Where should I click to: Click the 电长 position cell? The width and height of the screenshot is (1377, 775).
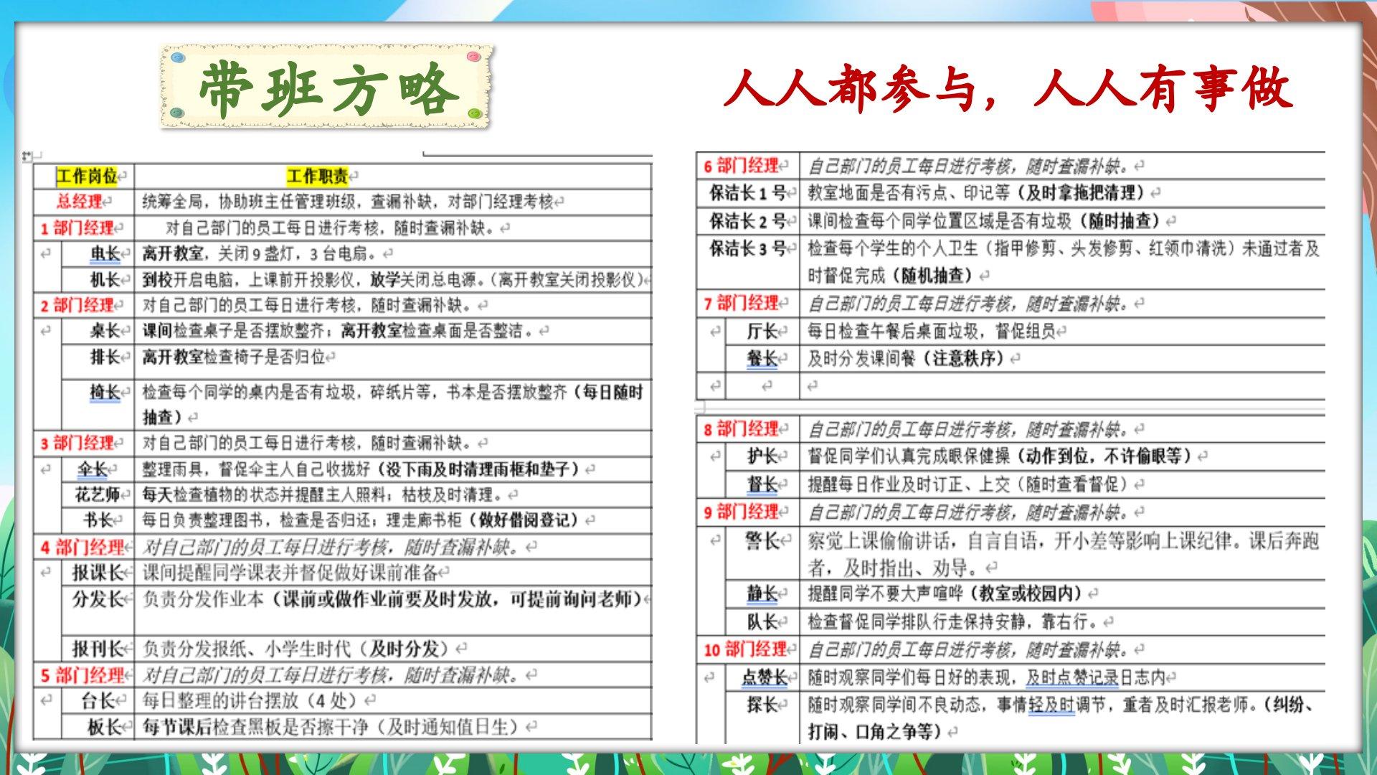point(105,253)
